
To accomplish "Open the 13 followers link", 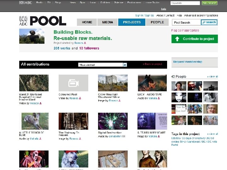I will (x=89, y=48).
